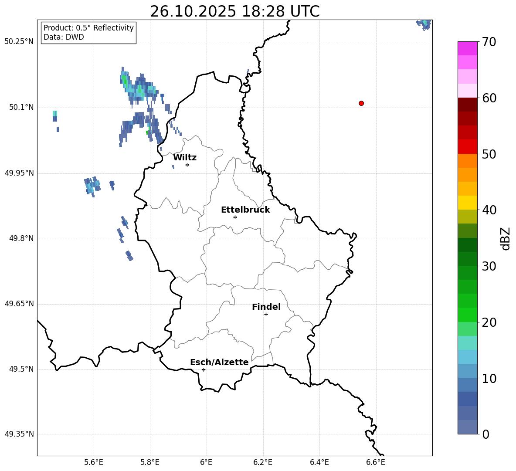Click the 6.6°E longitude label
This screenshot has width=516, height=471.
tap(376, 462)
